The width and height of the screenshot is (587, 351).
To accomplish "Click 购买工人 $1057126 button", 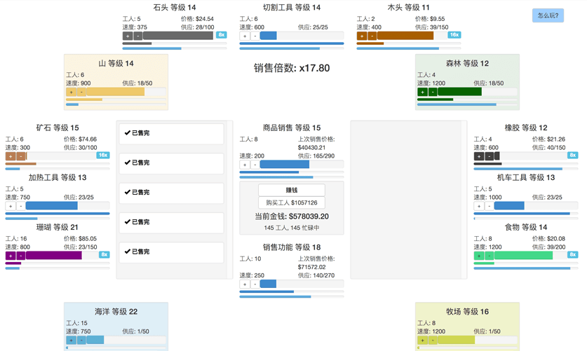I will tap(291, 202).
